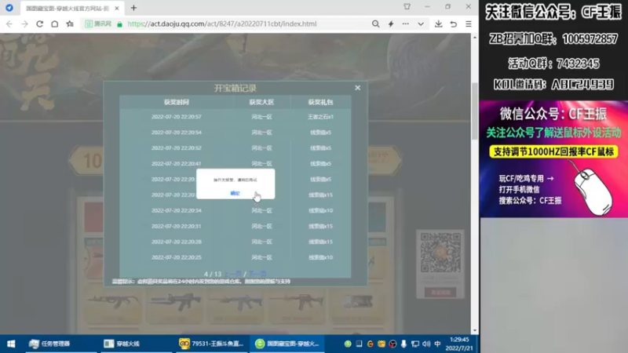This screenshot has width=628, height=353.
Task: Click the green padlock security icon
Action: pos(119,24)
